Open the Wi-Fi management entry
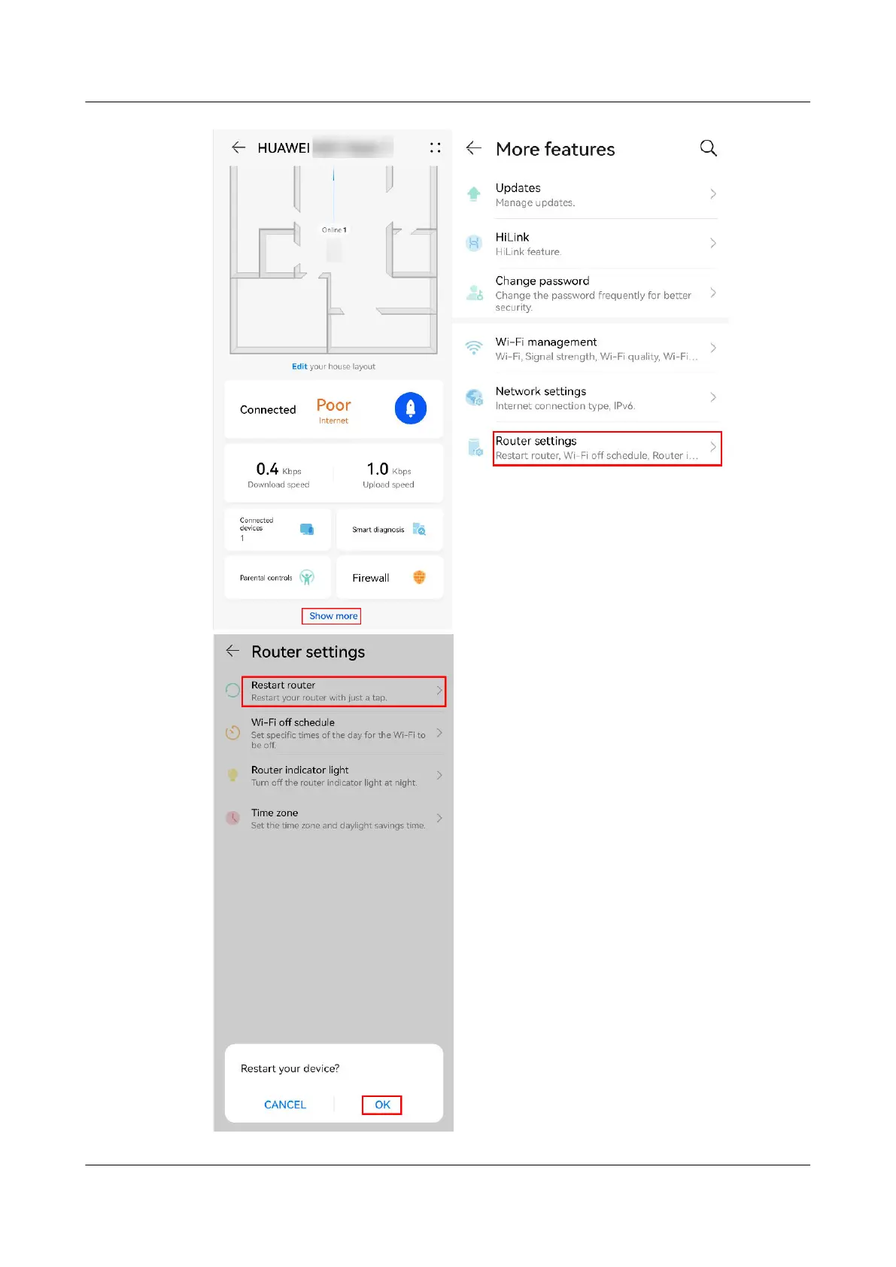 tap(591, 348)
